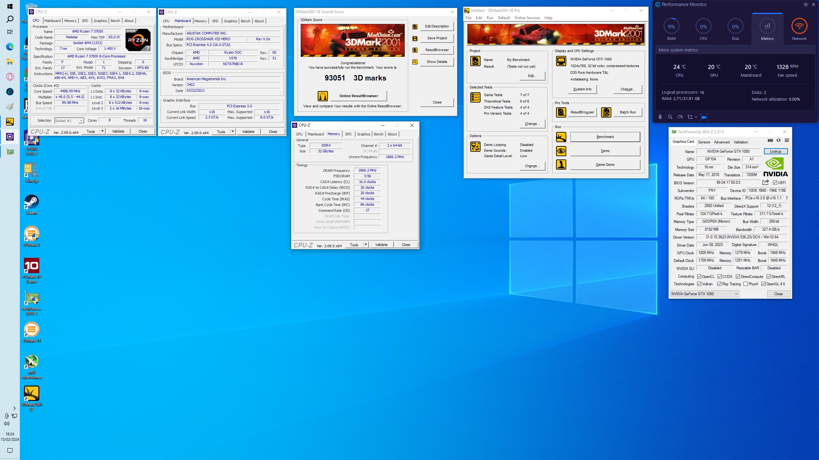Click the magnifier icon in Performance Monitor toolbar

(670, 117)
